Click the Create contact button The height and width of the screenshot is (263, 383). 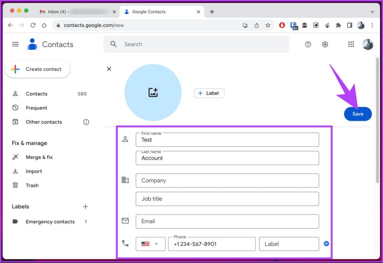tap(37, 69)
